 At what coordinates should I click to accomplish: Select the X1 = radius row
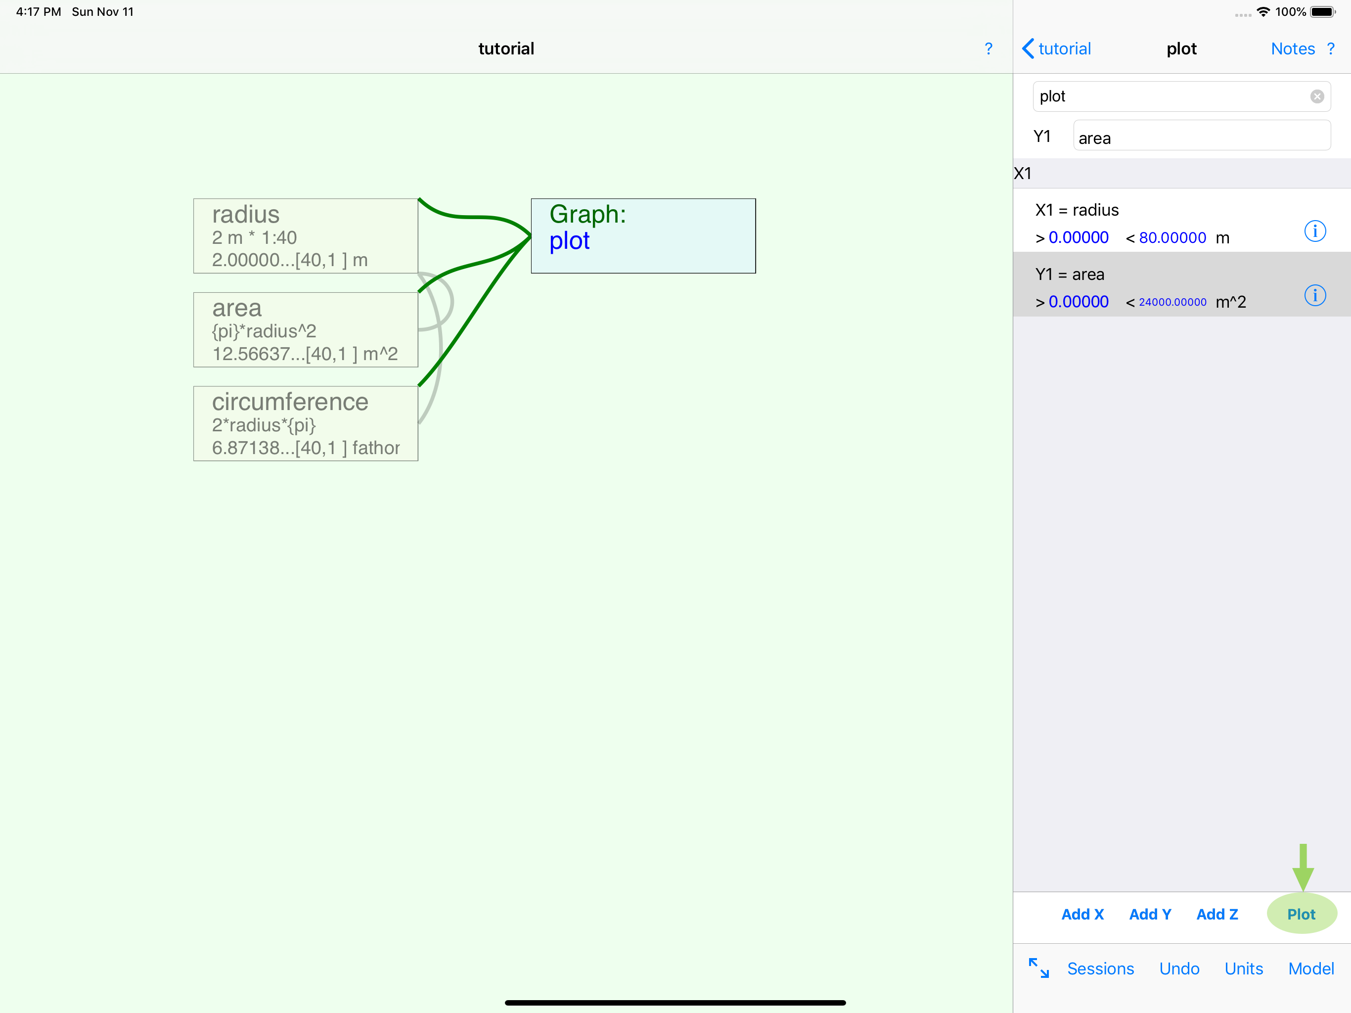(1181, 221)
